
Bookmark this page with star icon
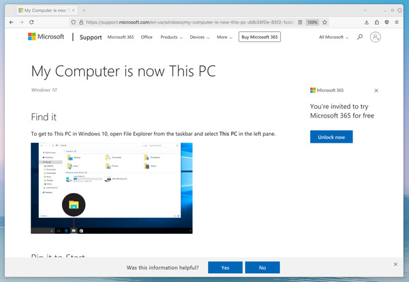tap(324, 22)
